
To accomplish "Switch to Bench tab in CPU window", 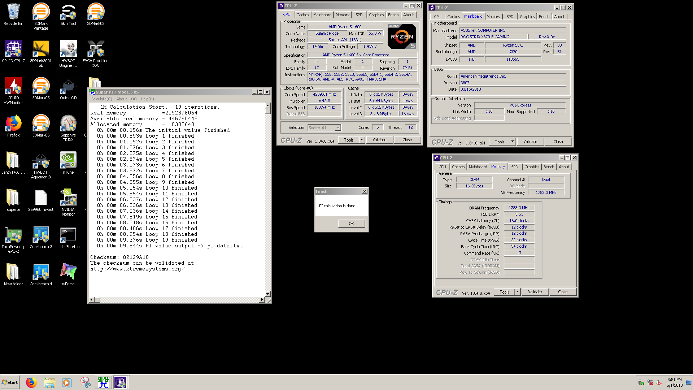I will [393, 15].
